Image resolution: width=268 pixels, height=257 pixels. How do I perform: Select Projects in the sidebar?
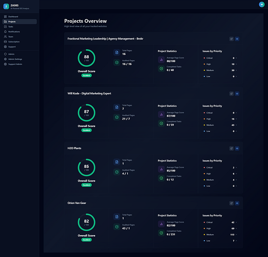(x=19, y=21)
